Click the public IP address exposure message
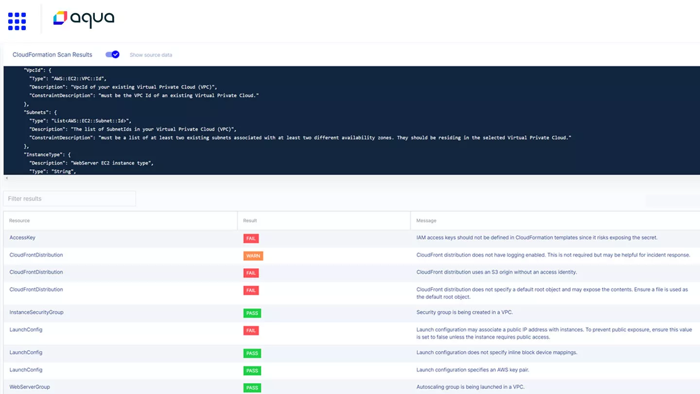The image size is (700, 394). [554, 333]
